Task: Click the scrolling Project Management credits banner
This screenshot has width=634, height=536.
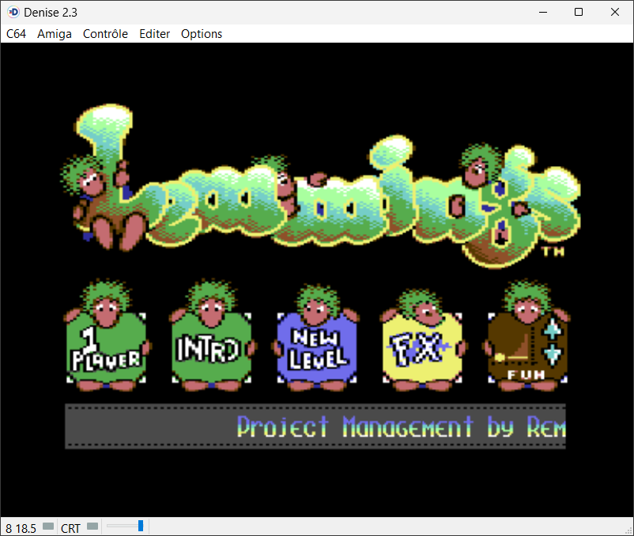Action: pyautogui.click(x=315, y=426)
